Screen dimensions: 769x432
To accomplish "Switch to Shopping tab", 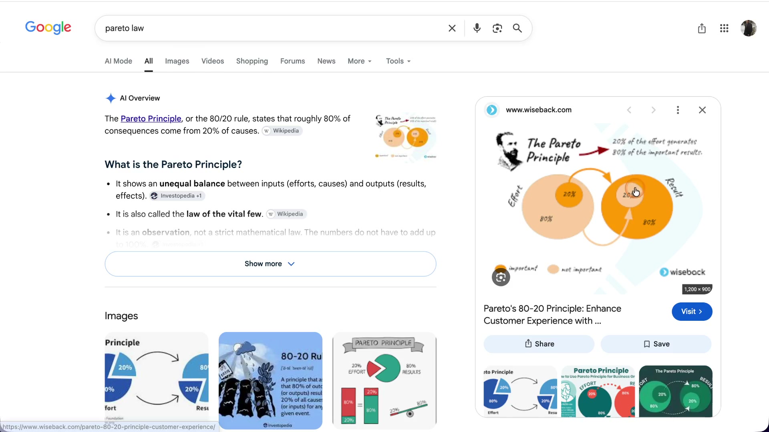I will (x=252, y=61).
